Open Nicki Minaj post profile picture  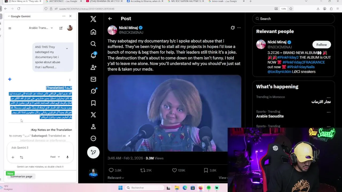pos(112,30)
